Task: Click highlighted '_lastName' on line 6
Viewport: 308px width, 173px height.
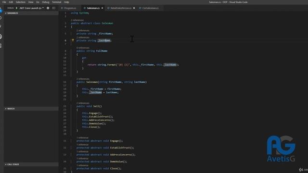Action: [x=104, y=40]
